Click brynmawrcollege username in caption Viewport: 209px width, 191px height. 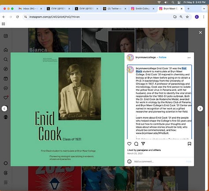click(146, 68)
